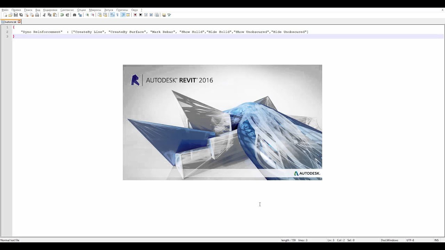Screen dimensions: 445x250
Task: Open the Окна menu
Action: tap(134, 10)
